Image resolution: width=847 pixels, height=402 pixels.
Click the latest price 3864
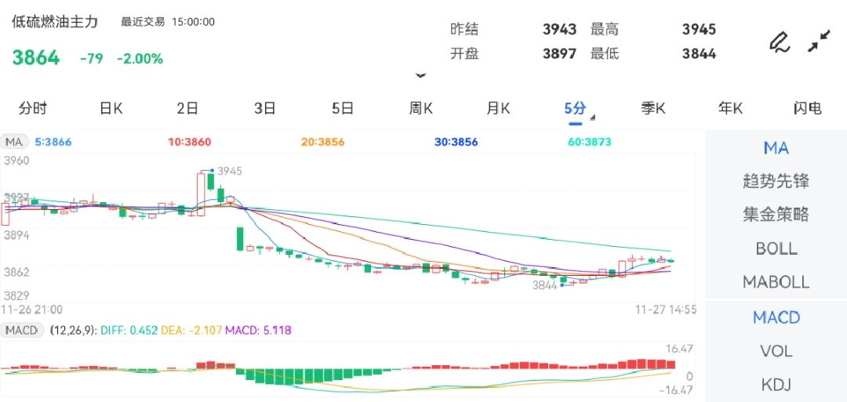tap(35, 58)
